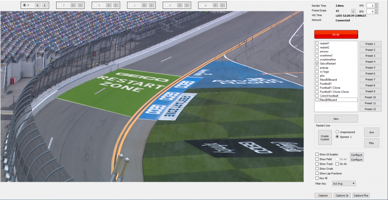Click the S button next to camera 3
The image size is (388, 200).
(116, 5)
